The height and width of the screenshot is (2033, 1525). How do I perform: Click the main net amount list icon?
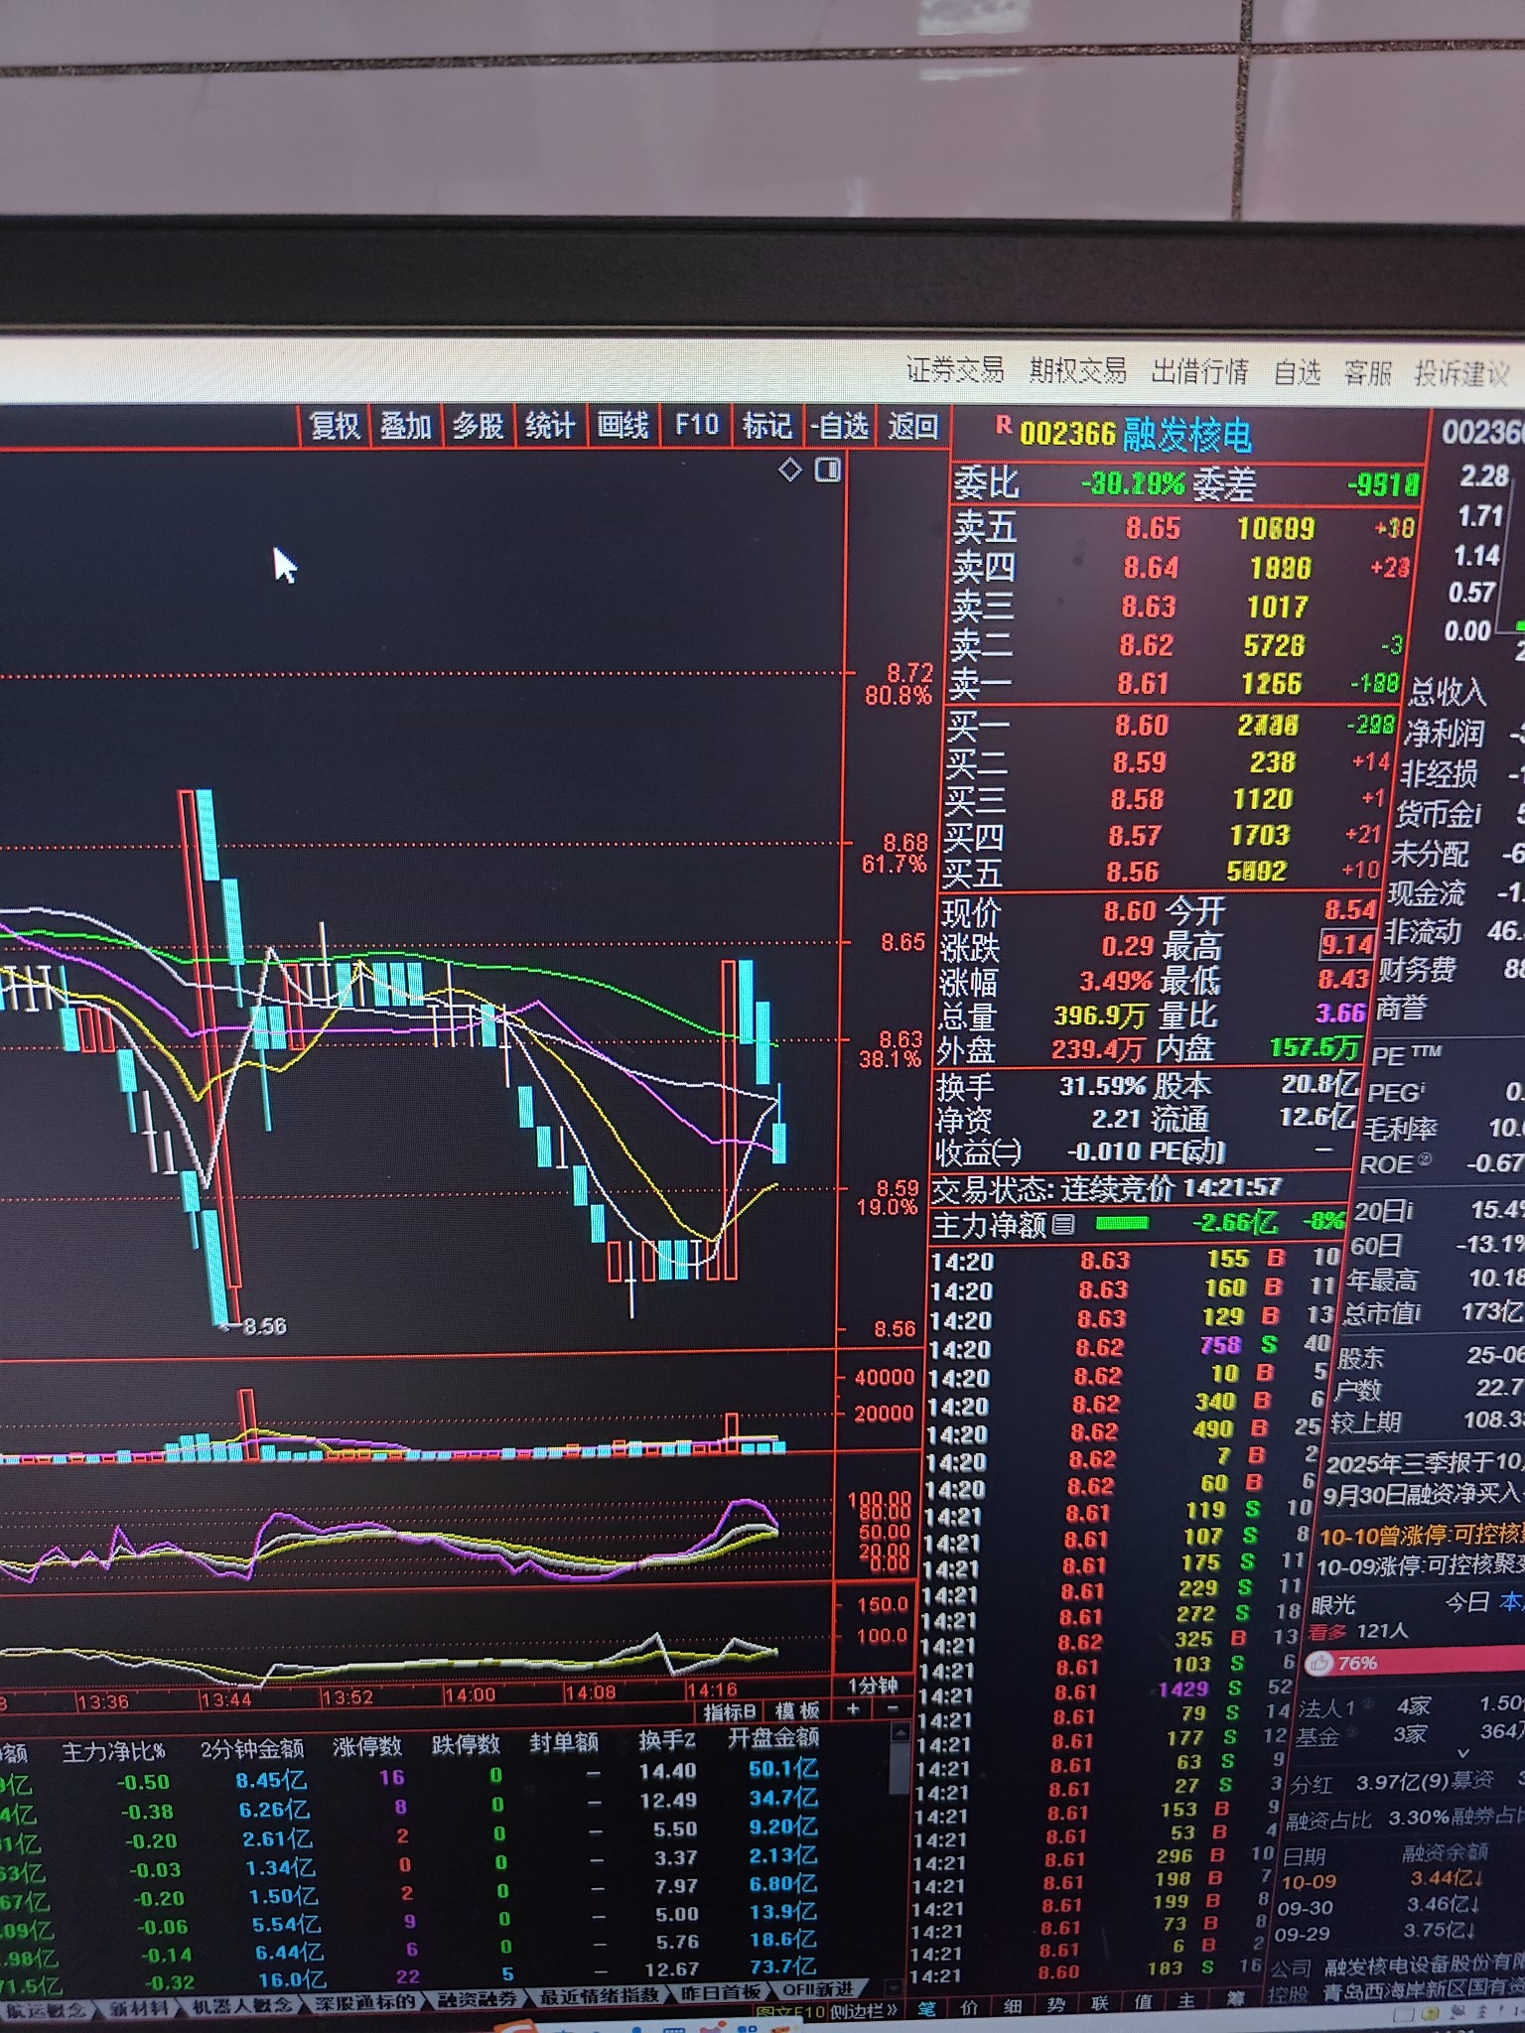[1062, 1224]
